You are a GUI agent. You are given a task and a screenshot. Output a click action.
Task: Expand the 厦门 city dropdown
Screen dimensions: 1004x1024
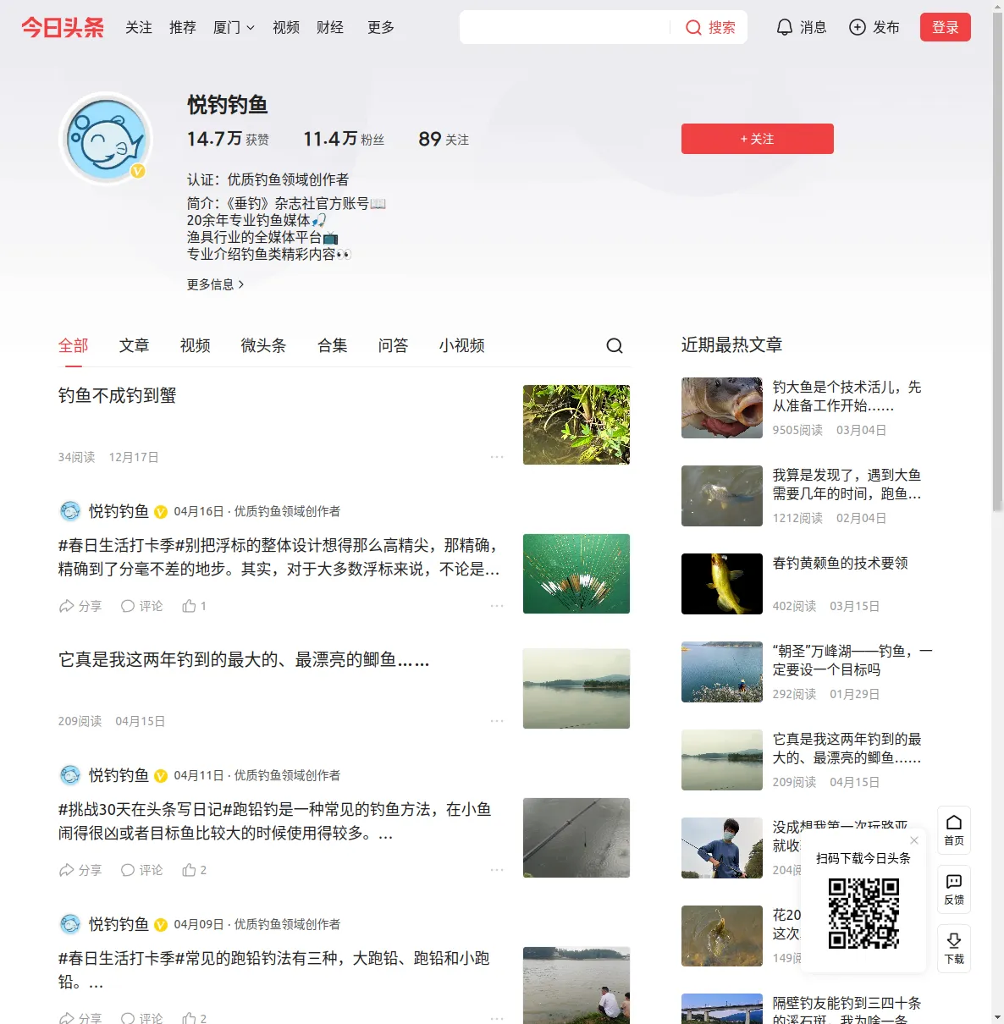[234, 27]
